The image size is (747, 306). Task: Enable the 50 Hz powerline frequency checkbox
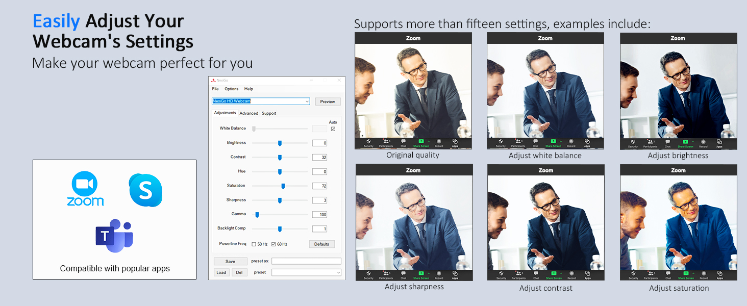254,244
